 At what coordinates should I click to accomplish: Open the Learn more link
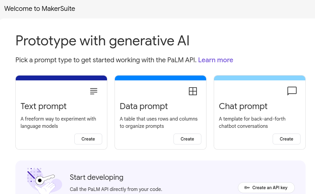click(216, 60)
